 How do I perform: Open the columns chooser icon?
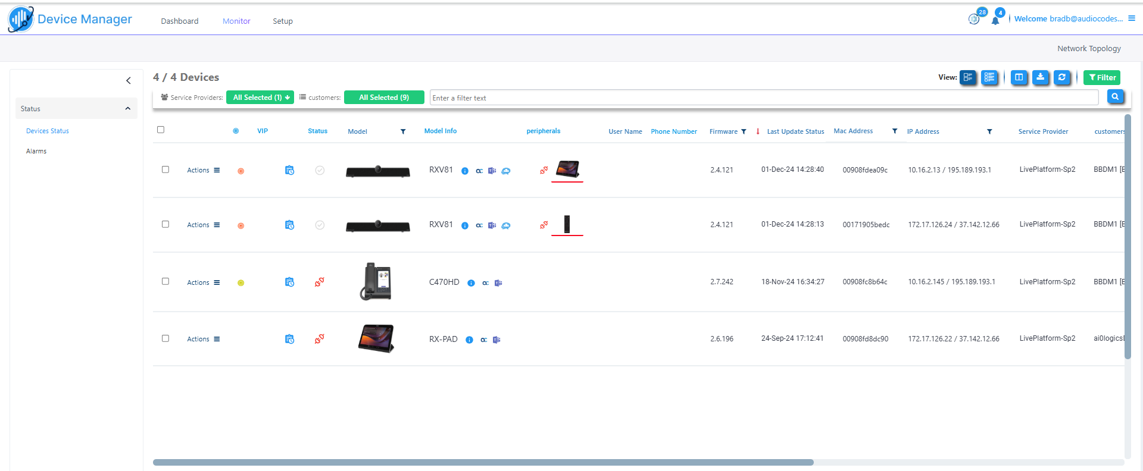click(x=1019, y=77)
